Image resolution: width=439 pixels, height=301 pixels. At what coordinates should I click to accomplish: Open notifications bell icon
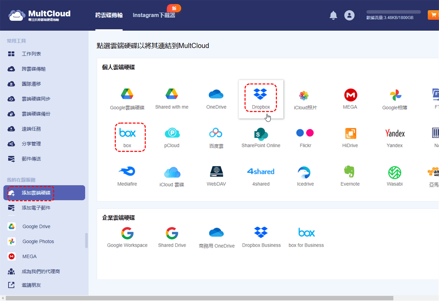[x=333, y=15]
